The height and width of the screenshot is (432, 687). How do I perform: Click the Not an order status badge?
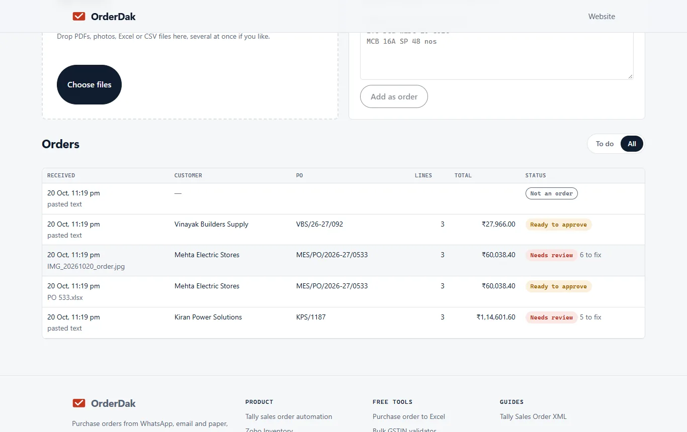point(552,193)
